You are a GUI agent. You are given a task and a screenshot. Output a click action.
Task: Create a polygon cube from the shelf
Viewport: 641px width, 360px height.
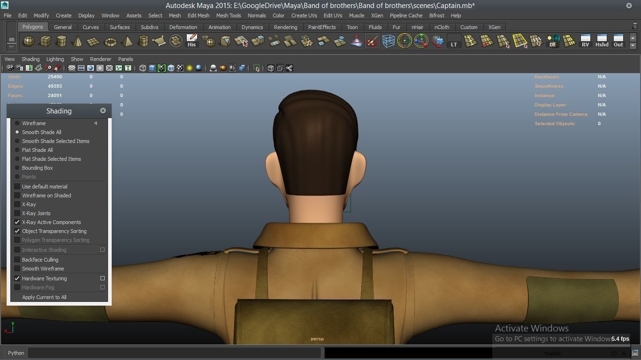(45, 41)
